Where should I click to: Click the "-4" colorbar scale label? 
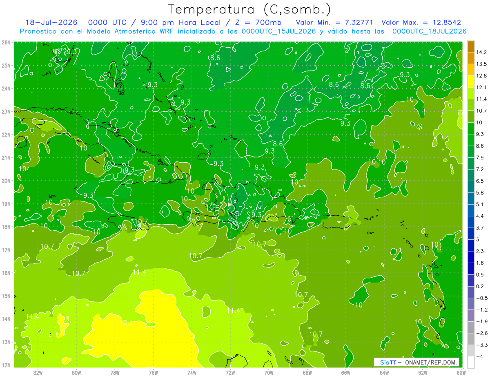479,357
